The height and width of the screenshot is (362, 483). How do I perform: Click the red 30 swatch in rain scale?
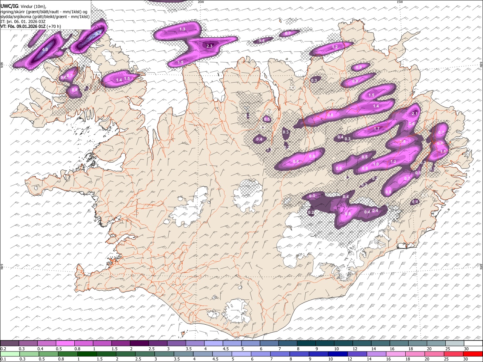(473, 354)
